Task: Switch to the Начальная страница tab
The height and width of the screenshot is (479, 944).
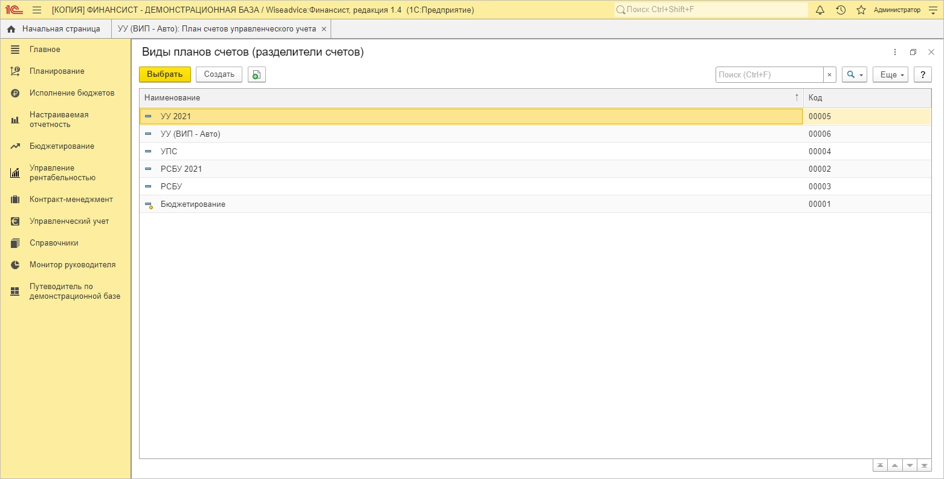Action: pyautogui.click(x=56, y=29)
